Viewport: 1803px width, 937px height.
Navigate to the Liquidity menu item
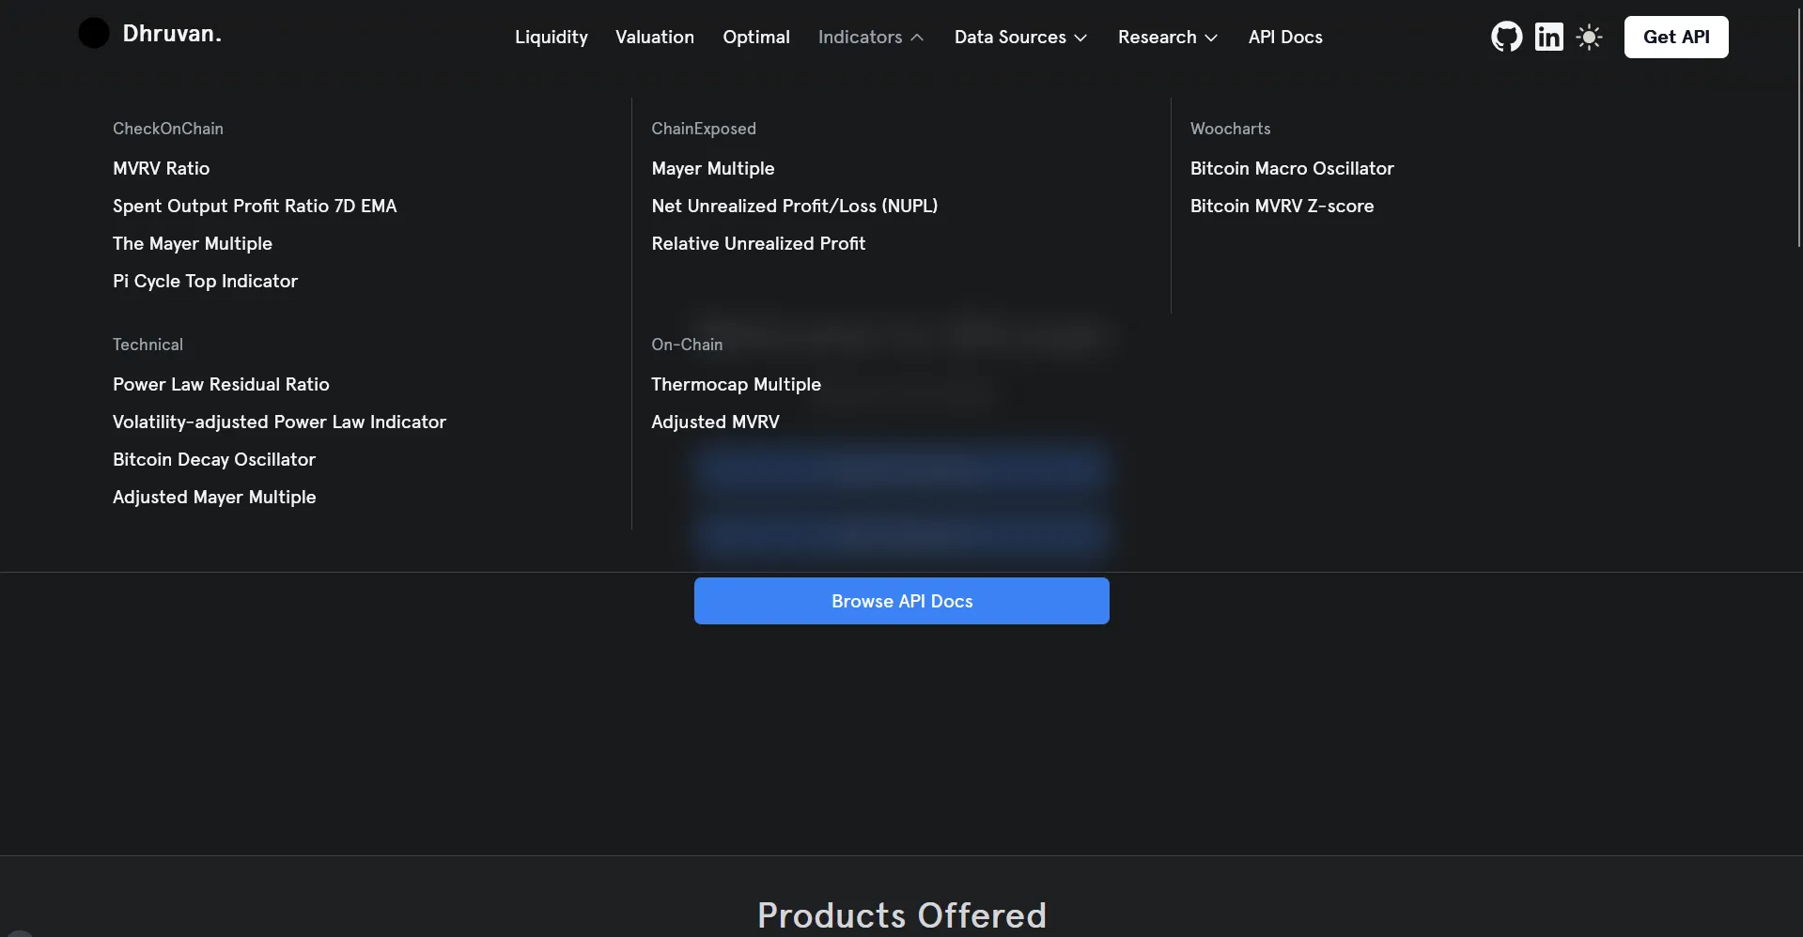pyautogui.click(x=551, y=37)
